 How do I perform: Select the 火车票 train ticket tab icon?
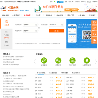(7, 22)
